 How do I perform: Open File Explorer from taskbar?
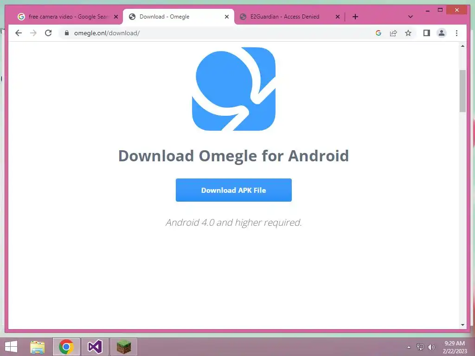pyautogui.click(x=38, y=347)
